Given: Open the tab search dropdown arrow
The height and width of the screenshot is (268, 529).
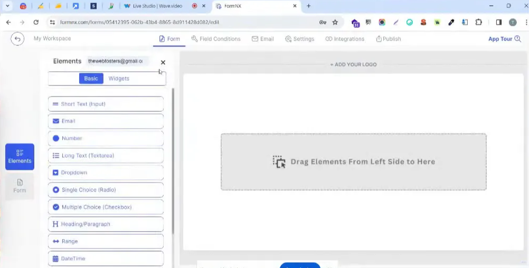Looking at the screenshot, I should pos(7,6).
